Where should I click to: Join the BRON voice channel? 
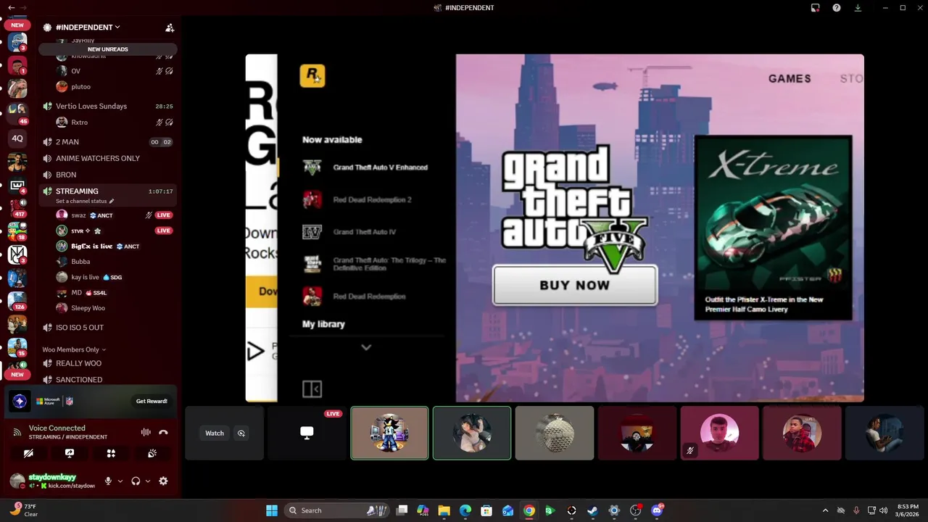108,175
